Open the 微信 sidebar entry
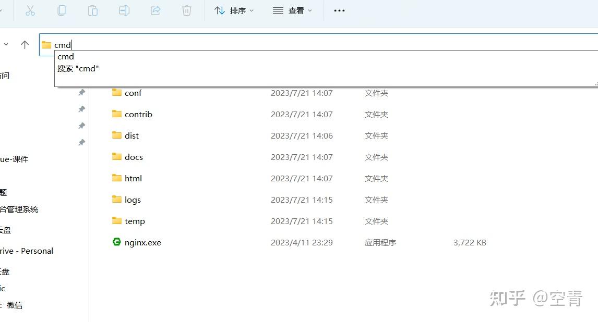 tap(15, 305)
